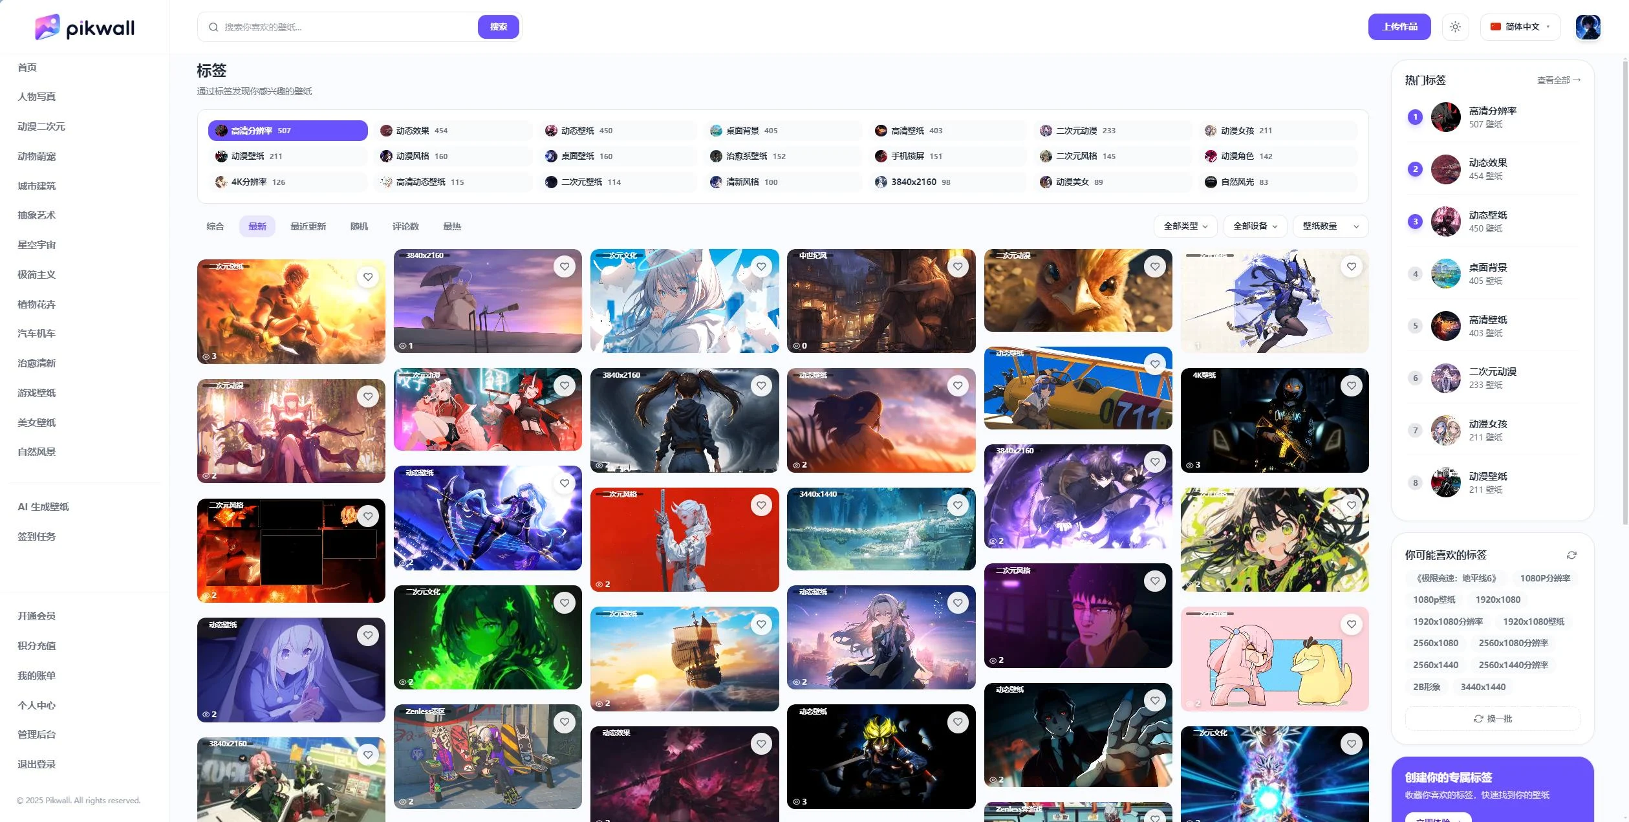
Task: Click the pikwall logo
Action: click(x=85, y=27)
